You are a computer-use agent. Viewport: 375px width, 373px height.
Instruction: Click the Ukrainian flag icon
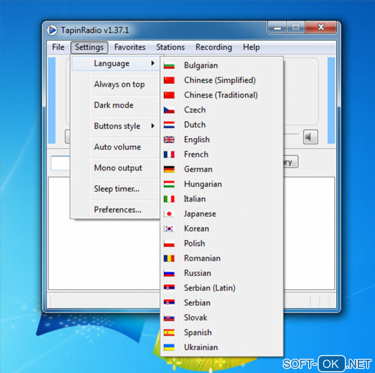169,347
